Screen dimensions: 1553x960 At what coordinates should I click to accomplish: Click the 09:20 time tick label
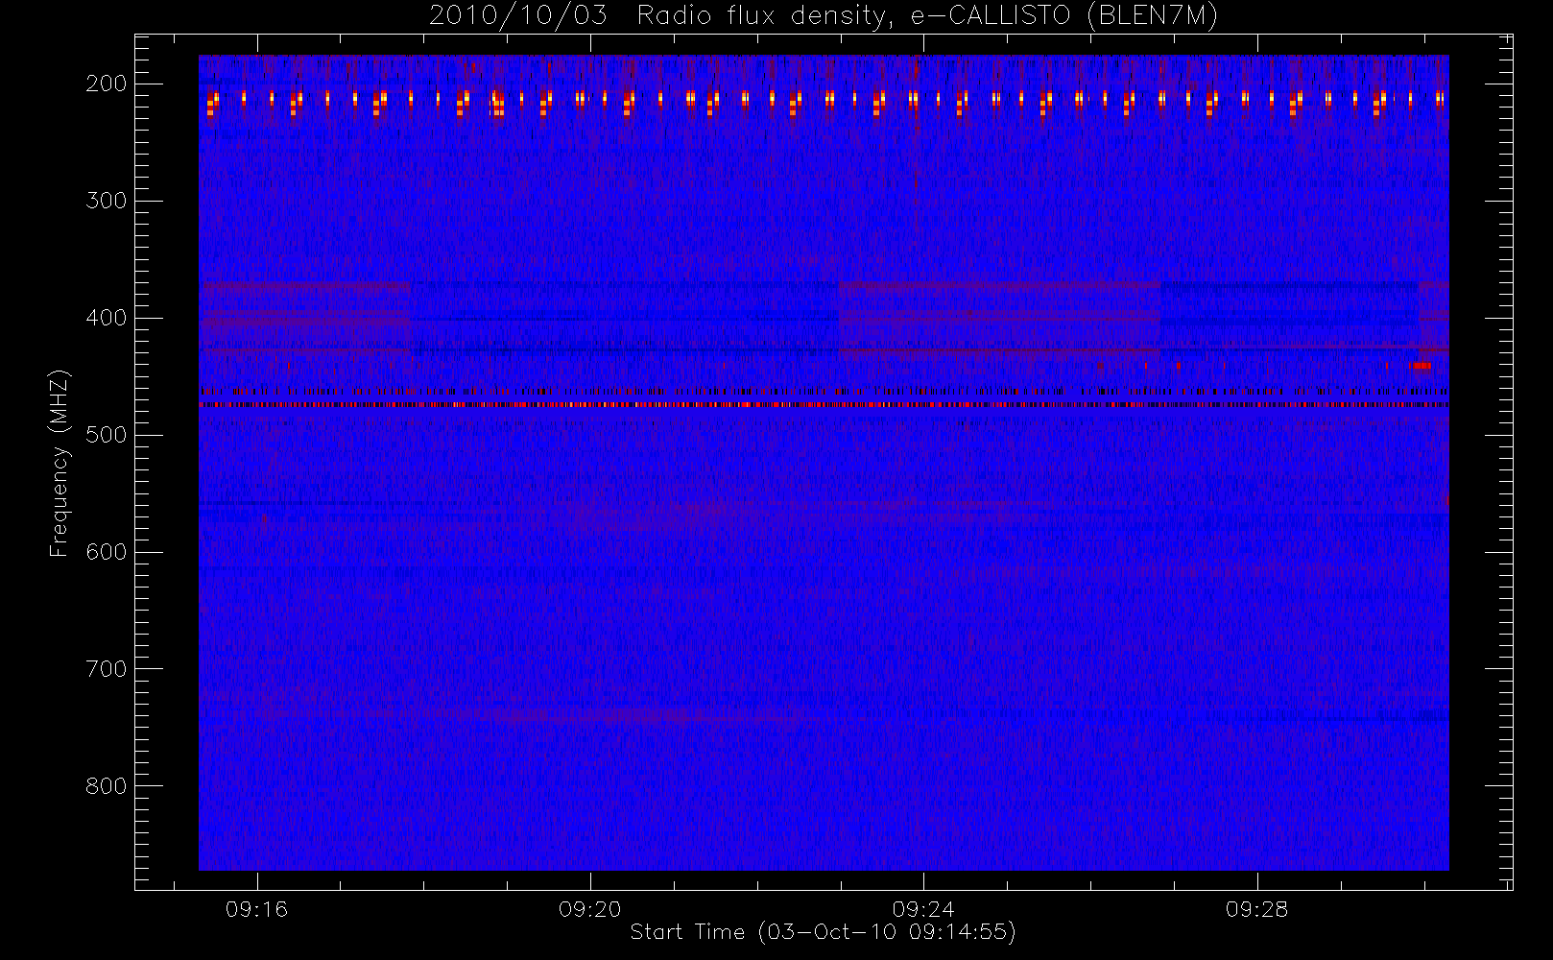coord(590,909)
